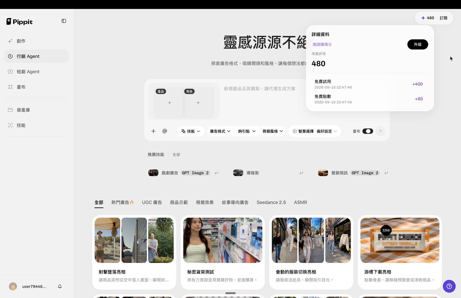This screenshot has width=461, height=298.
Task: Open 畫布 in the sidebar
Action: [37, 87]
